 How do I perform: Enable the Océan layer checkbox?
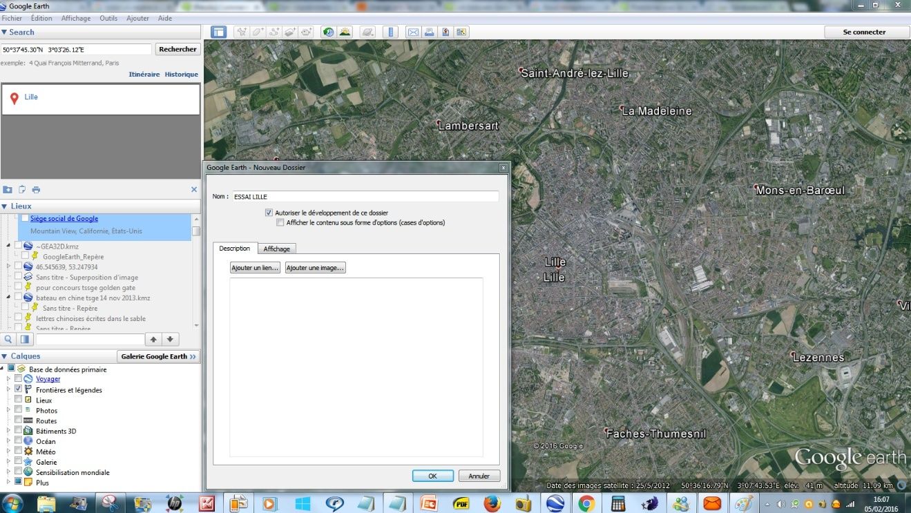(x=18, y=441)
